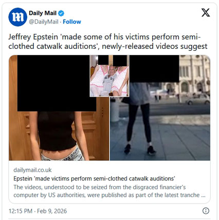The image size is (219, 220).
Task: View the right photo of the plaza
Action: coord(160,108)
